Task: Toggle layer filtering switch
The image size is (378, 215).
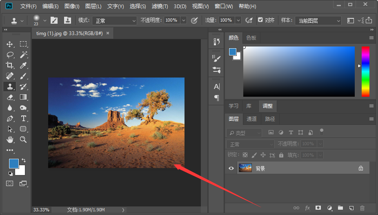Action: pyautogui.click(x=321, y=132)
